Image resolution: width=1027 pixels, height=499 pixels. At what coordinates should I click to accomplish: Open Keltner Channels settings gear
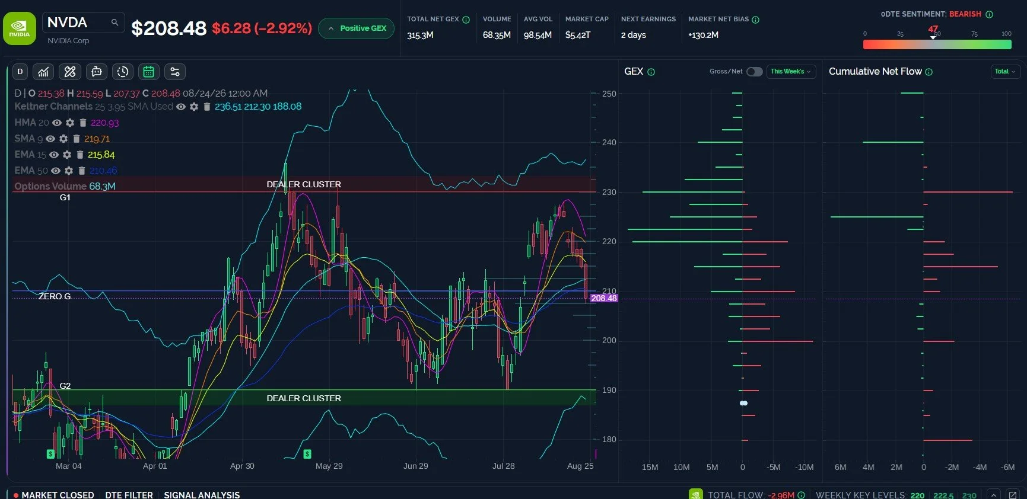[194, 107]
